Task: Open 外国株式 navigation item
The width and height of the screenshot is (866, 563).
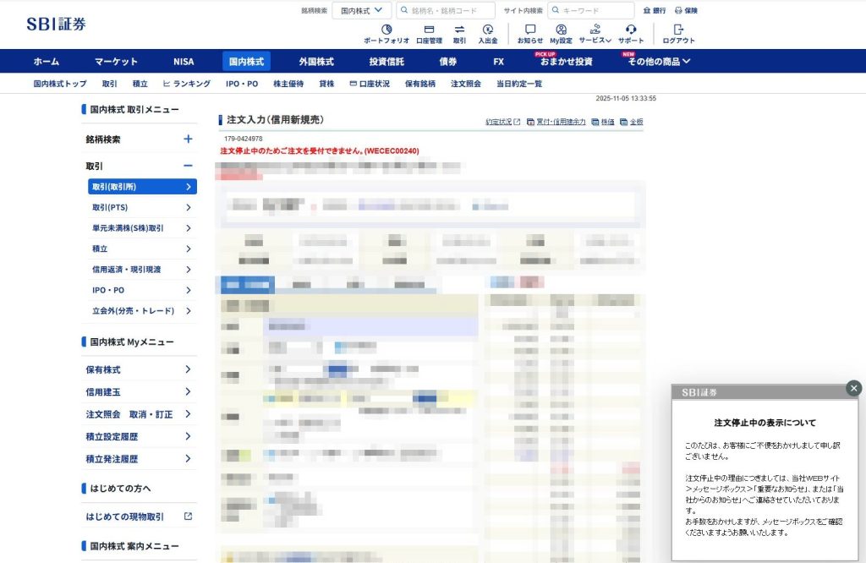Action: coord(316,62)
